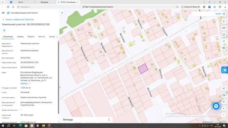Open browser downloads icon
Image resolution: width=228 pixels, height=128 pixels.
click(x=225, y=7)
